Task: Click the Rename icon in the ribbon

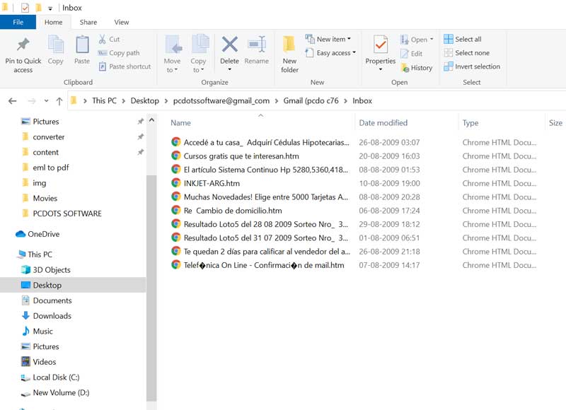Action: 257,45
